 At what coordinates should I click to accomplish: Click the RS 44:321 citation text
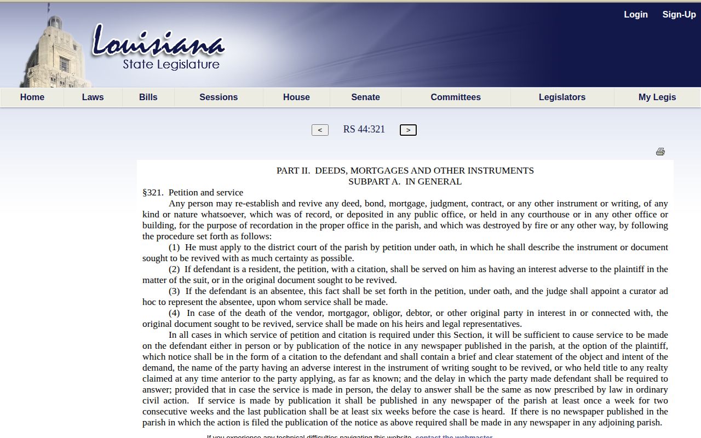364,129
